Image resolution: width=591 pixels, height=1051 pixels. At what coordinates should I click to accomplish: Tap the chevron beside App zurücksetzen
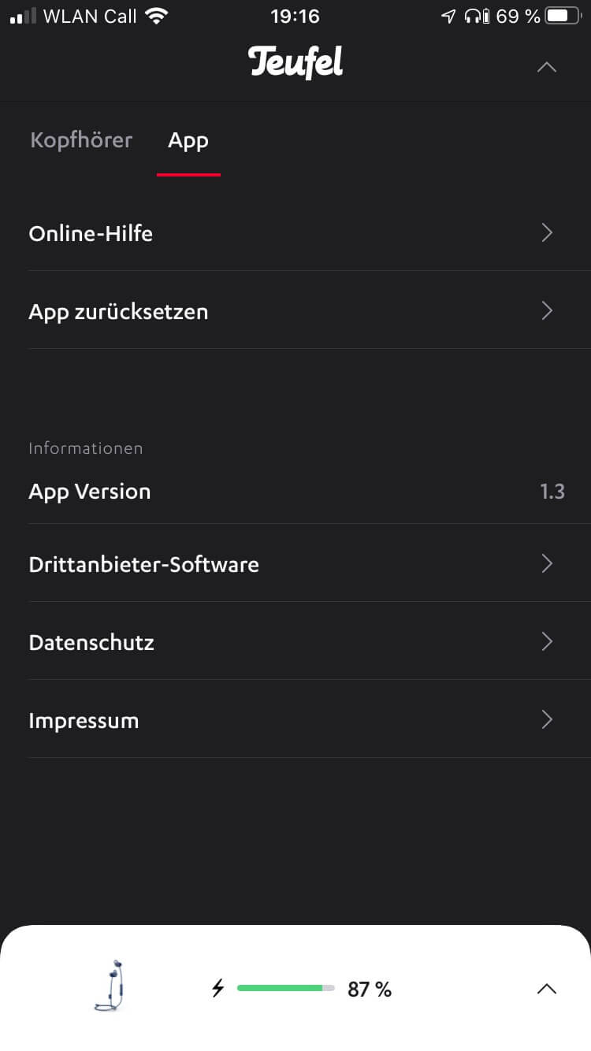547,310
